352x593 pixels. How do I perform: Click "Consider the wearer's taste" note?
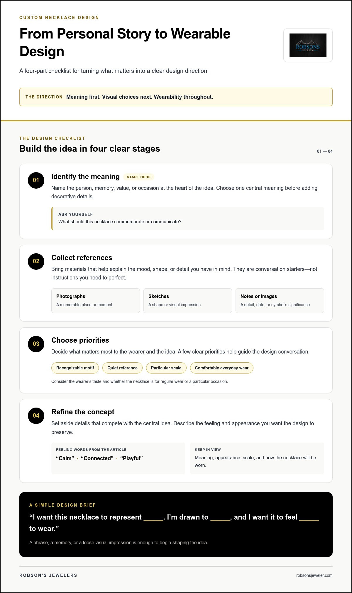coord(140,381)
